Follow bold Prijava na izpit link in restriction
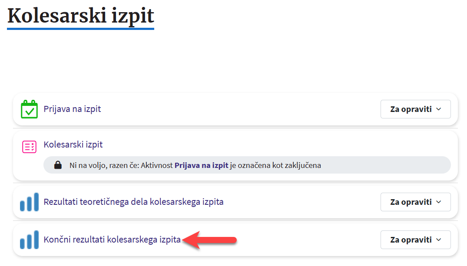 [x=201, y=165]
